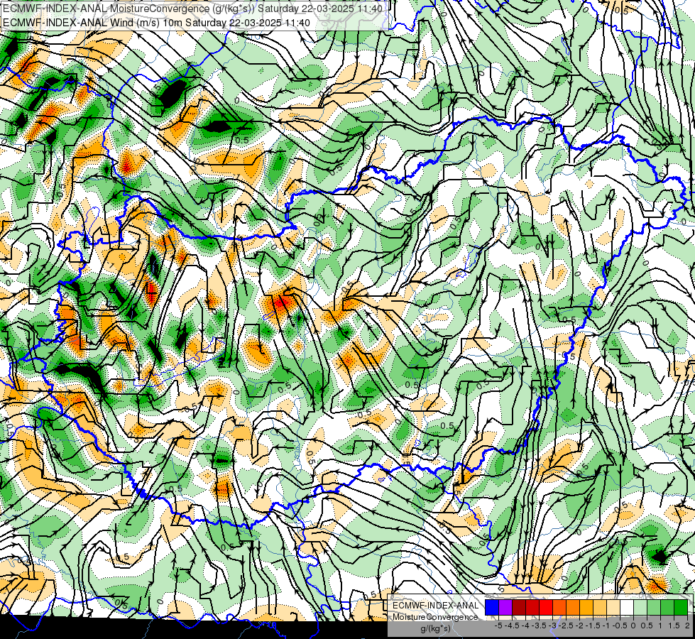Click the MoistureConvergence title line at top
This screenshot has height=639, width=695.
pyautogui.click(x=192, y=9)
